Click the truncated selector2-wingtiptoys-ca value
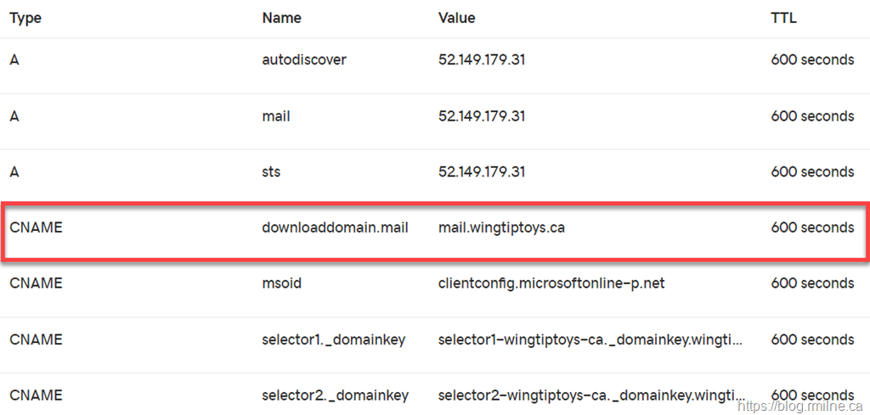This screenshot has width=870, height=415. (590, 395)
